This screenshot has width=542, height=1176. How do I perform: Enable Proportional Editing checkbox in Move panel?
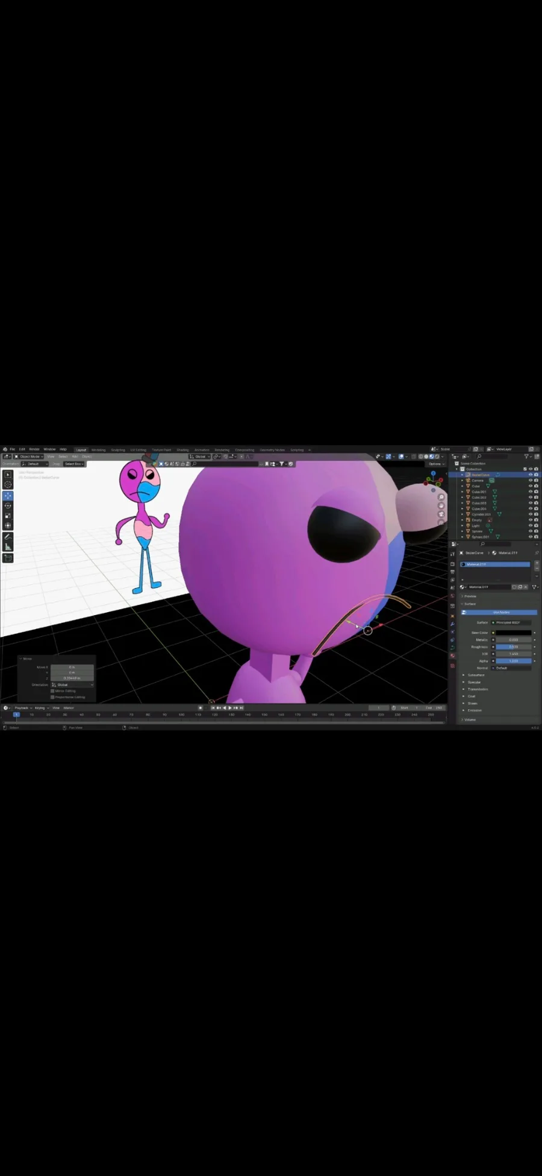(52, 697)
